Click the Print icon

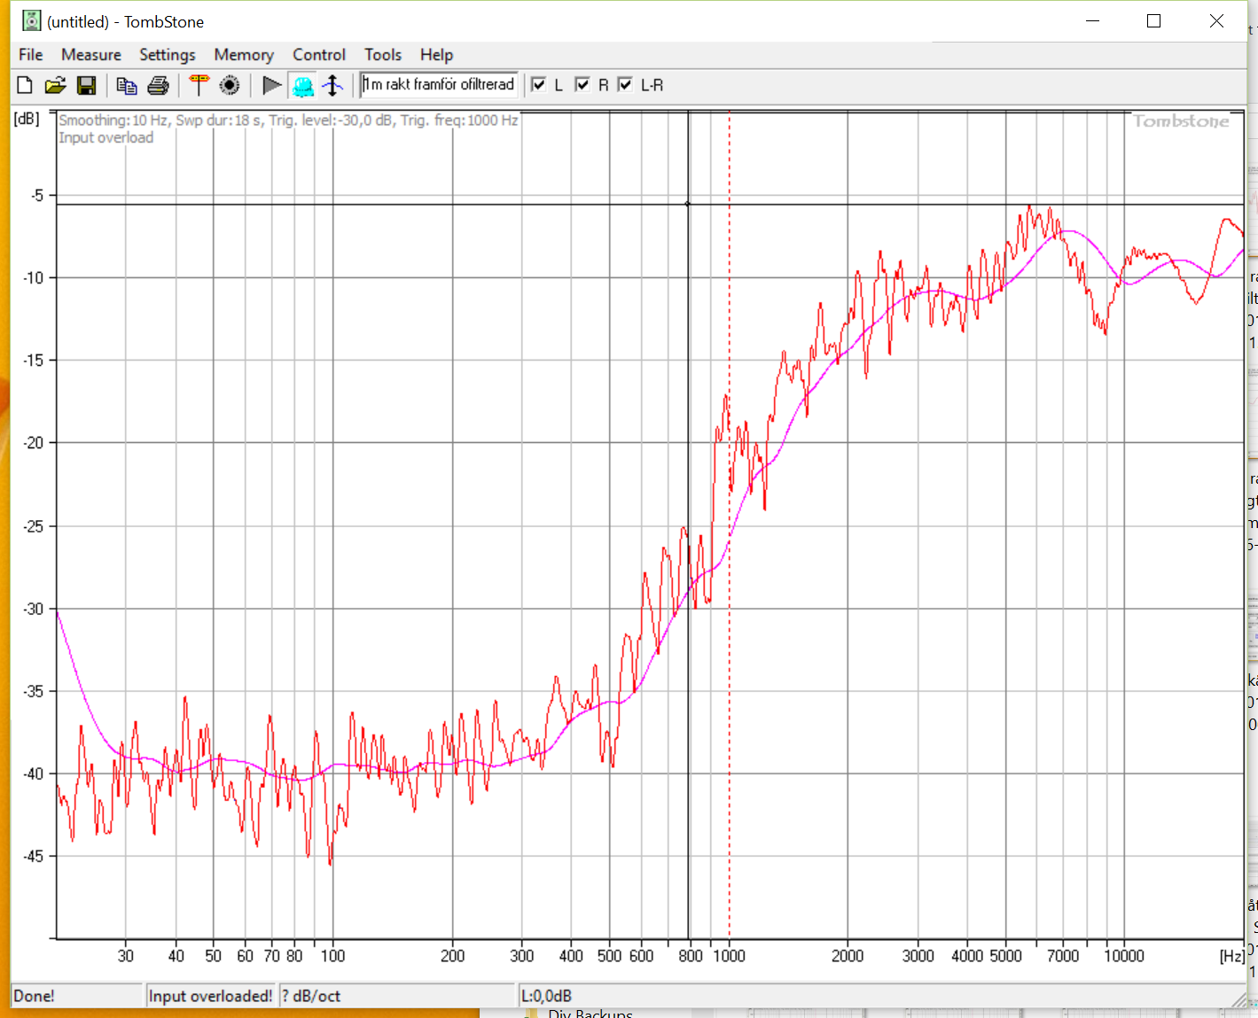pyautogui.click(x=158, y=85)
